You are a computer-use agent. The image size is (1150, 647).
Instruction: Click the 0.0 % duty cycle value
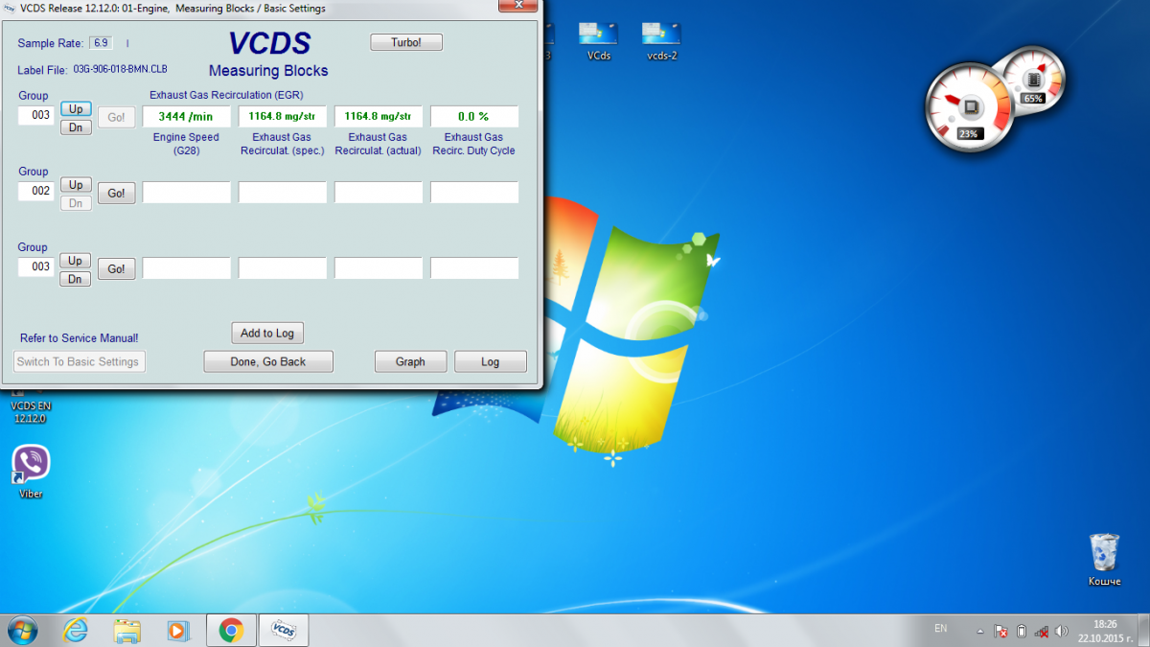click(x=474, y=117)
